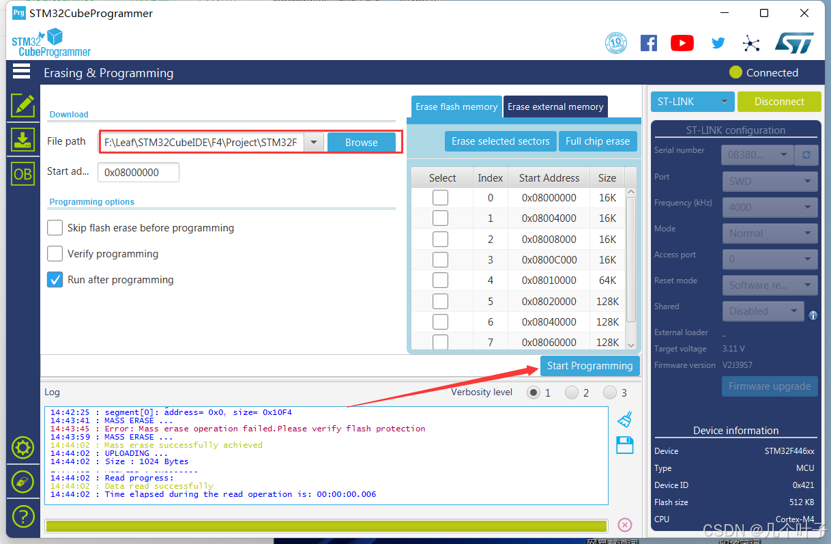The width and height of the screenshot is (831, 544).
Task: Click the green programming progress bar
Action: [326, 526]
